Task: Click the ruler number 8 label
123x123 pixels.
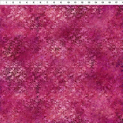Action: [54, 2]
